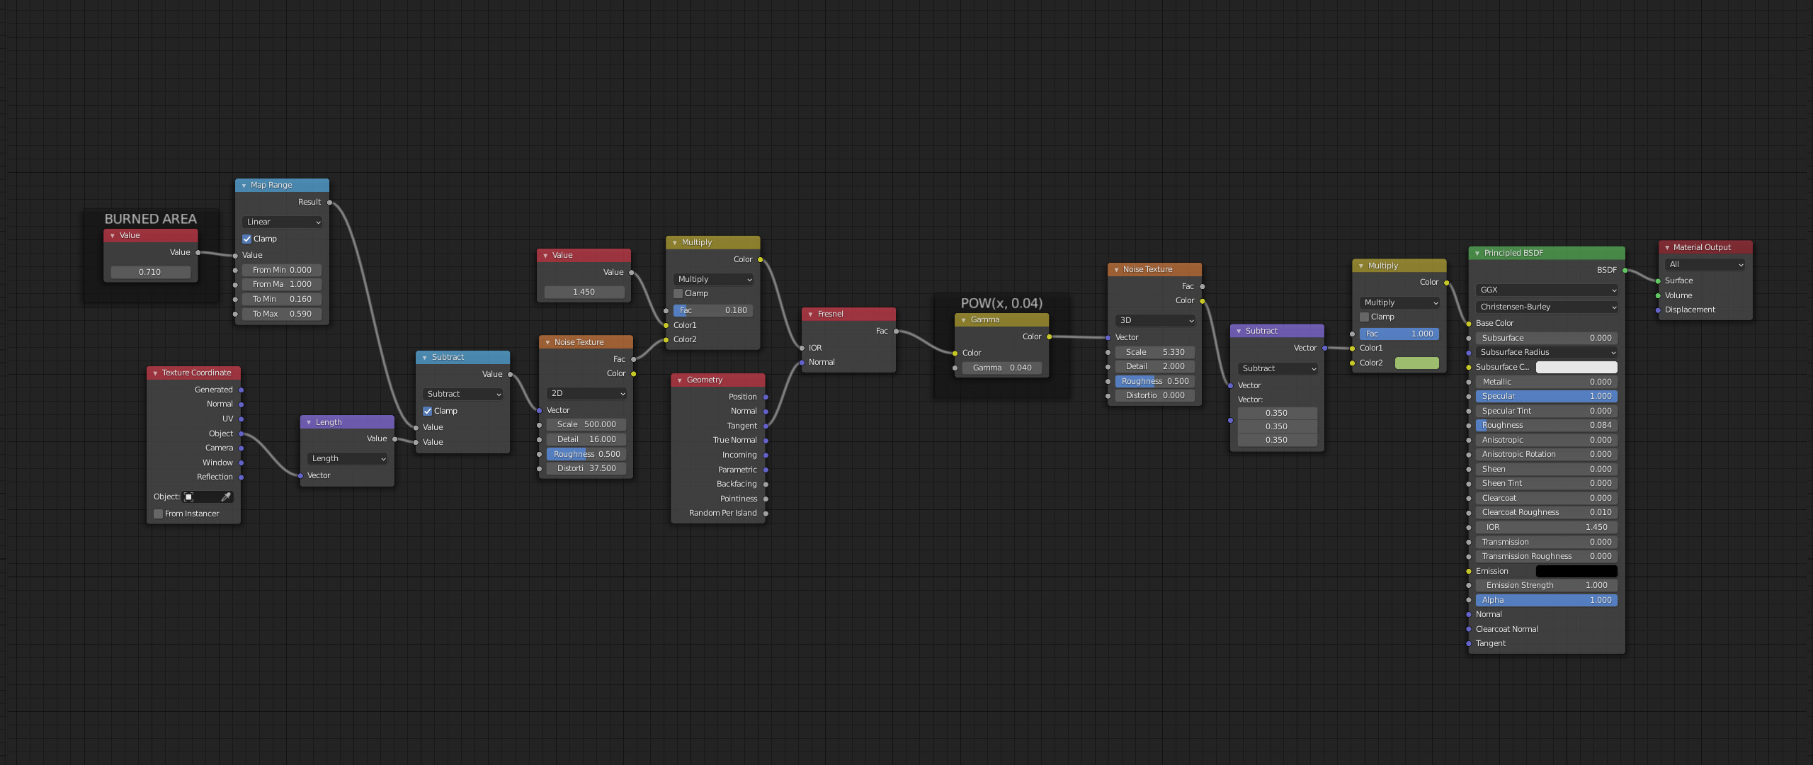Click the 0.710 value field in BURNED AREA
The image size is (1813, 765).
(x=150, y=272)
